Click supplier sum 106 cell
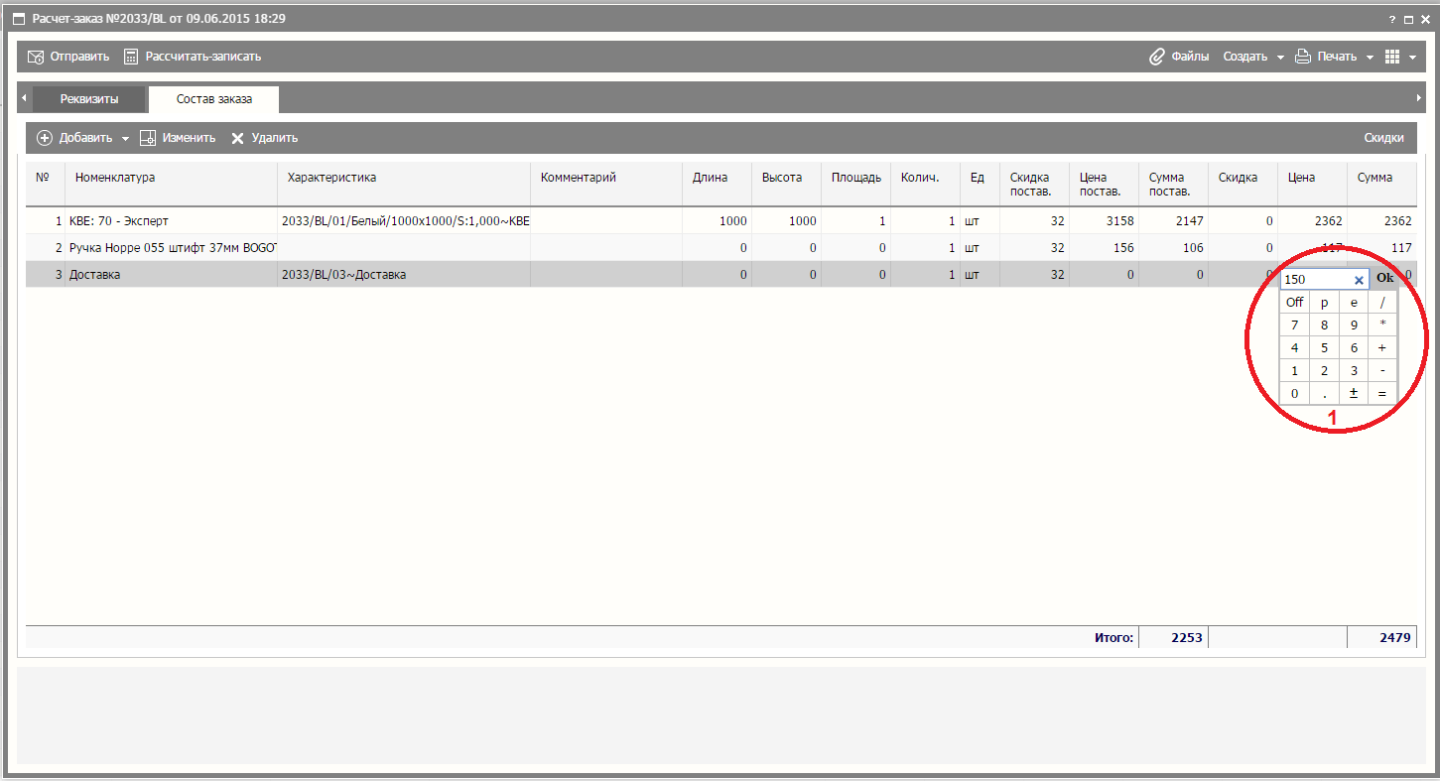The image size is (1440, 781). coord(1173,248)
